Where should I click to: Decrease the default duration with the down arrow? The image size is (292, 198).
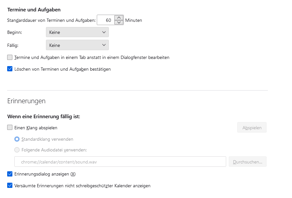click(x=119, y=22)
